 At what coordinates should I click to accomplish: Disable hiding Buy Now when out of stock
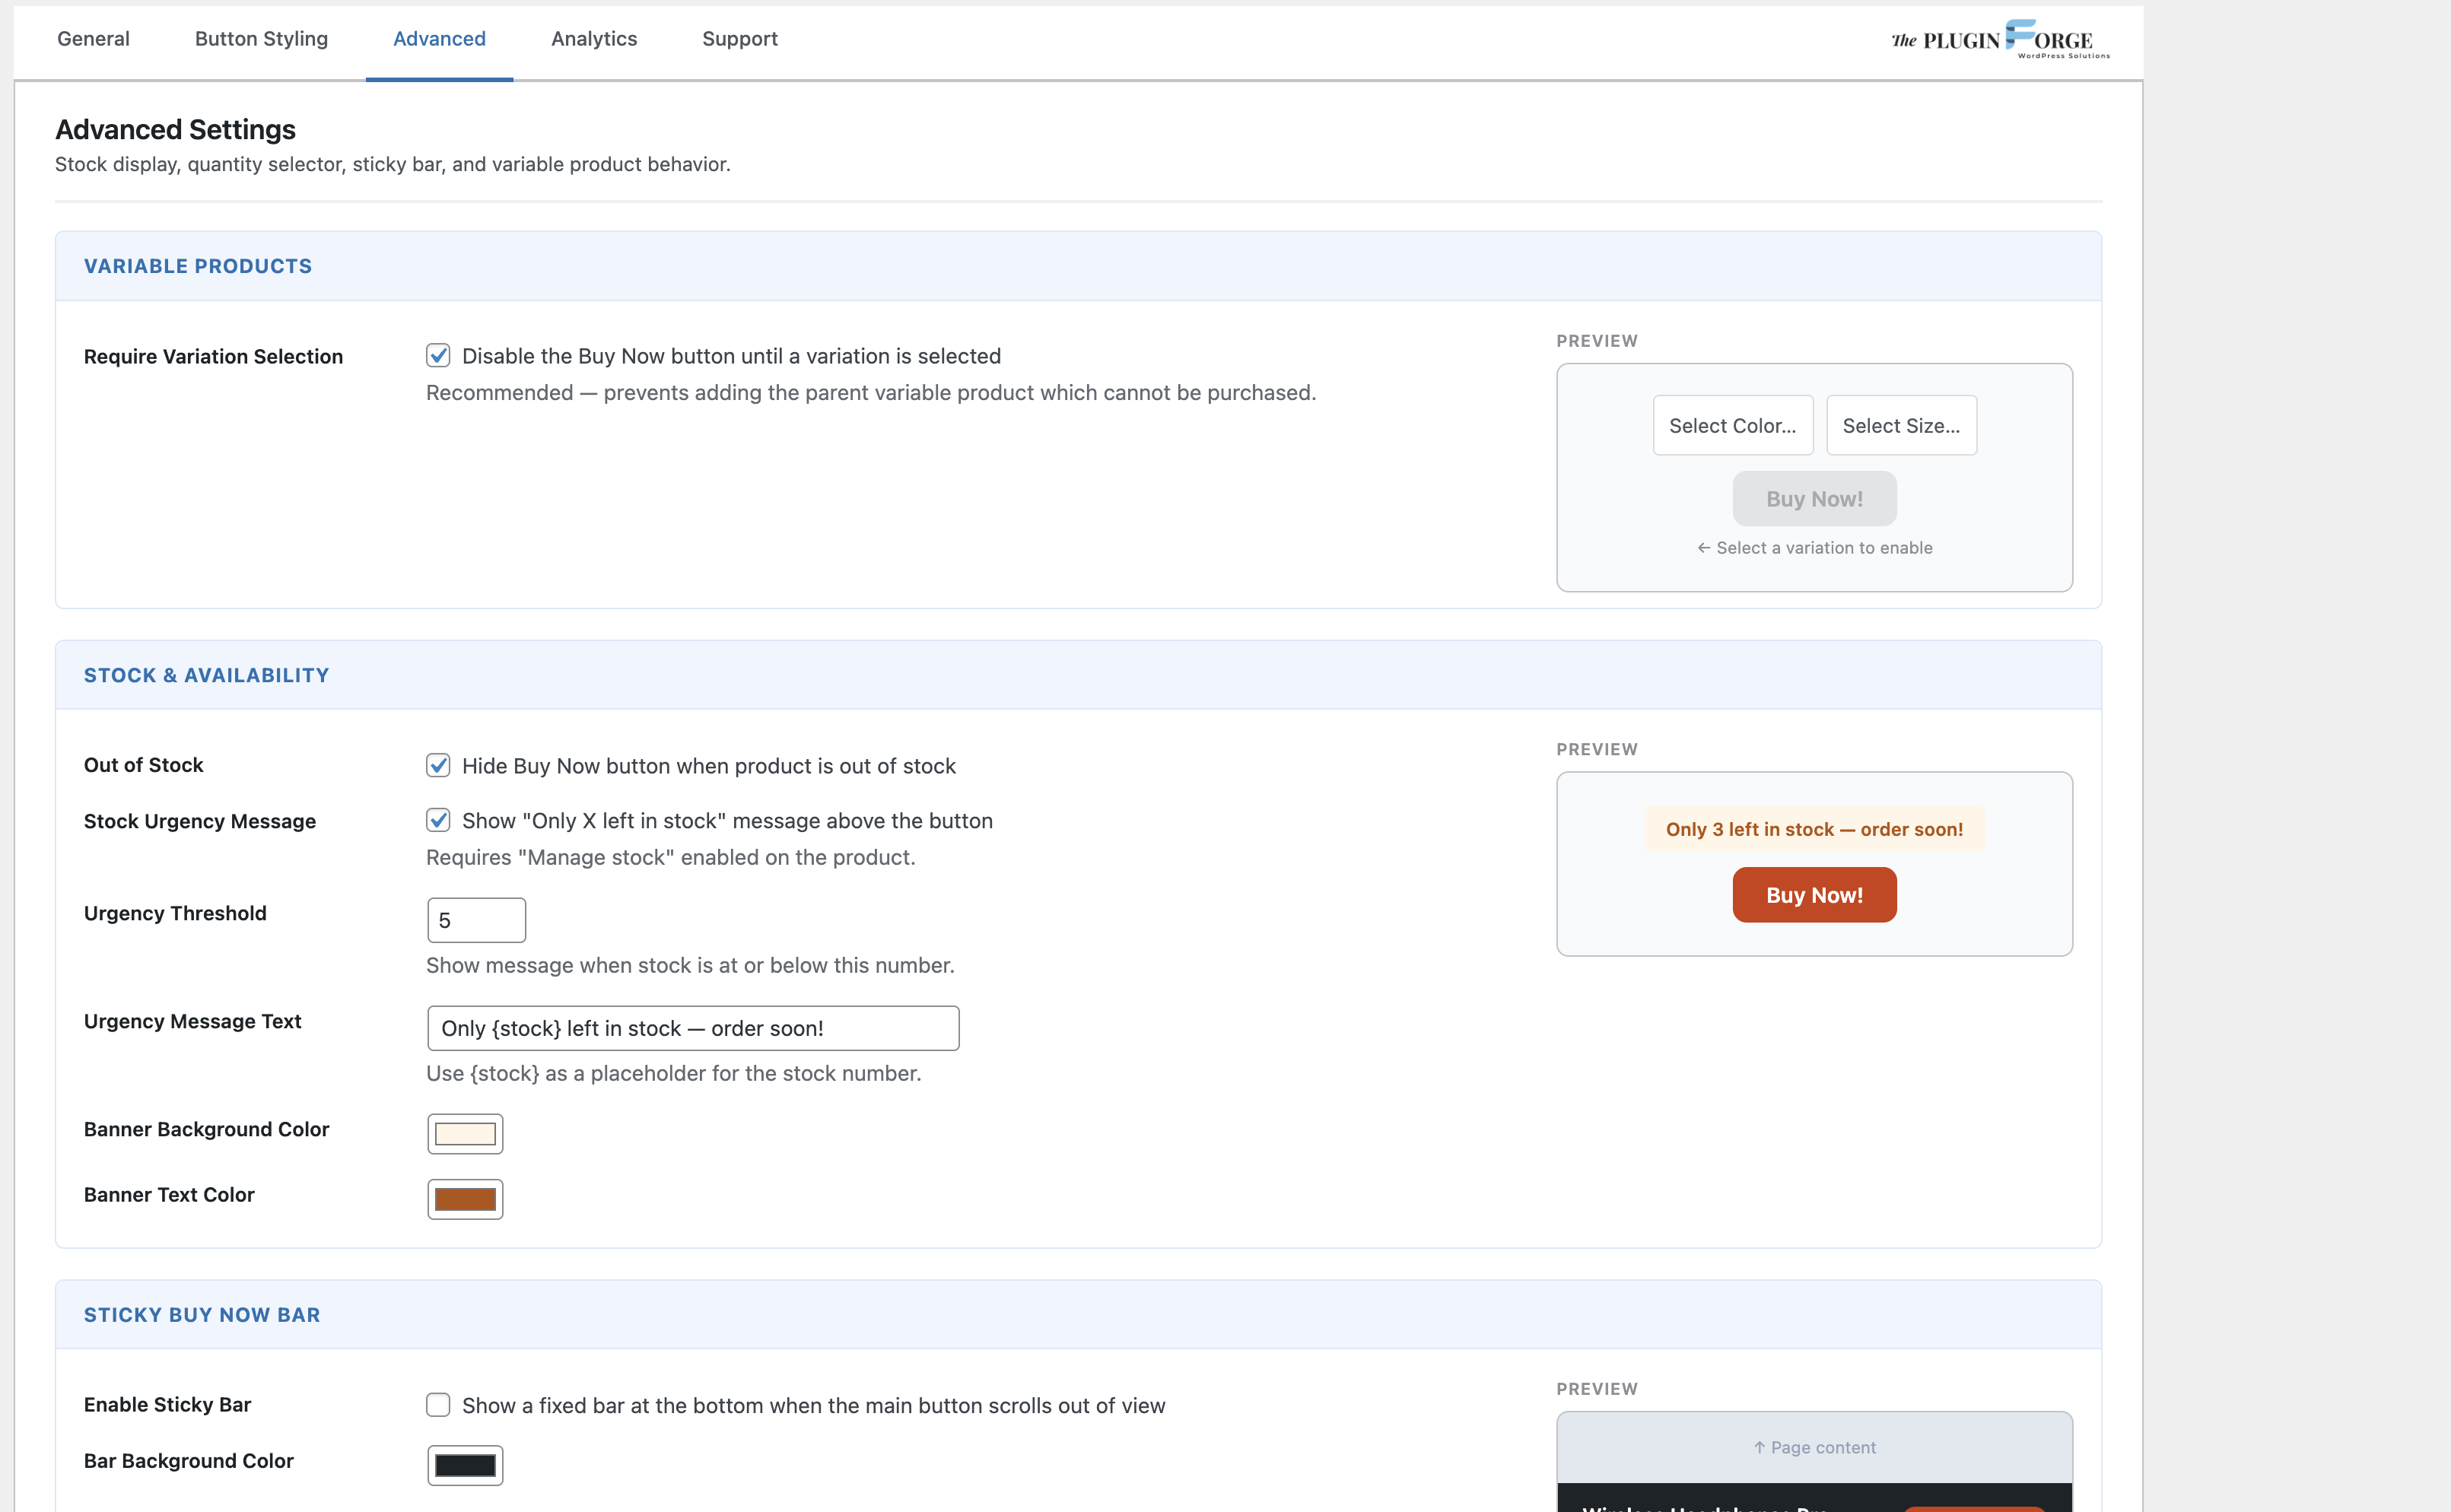pyautogui.click(x=438, y=765)
